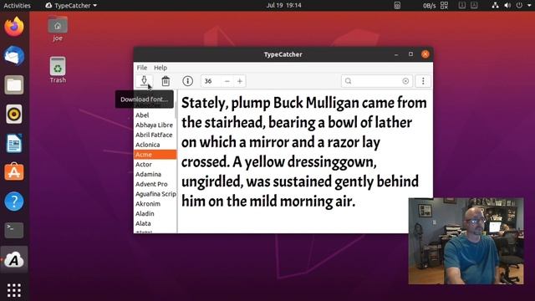Click TypeCatcher icon in the dock

pyautogui.click(x=14, y=260)
